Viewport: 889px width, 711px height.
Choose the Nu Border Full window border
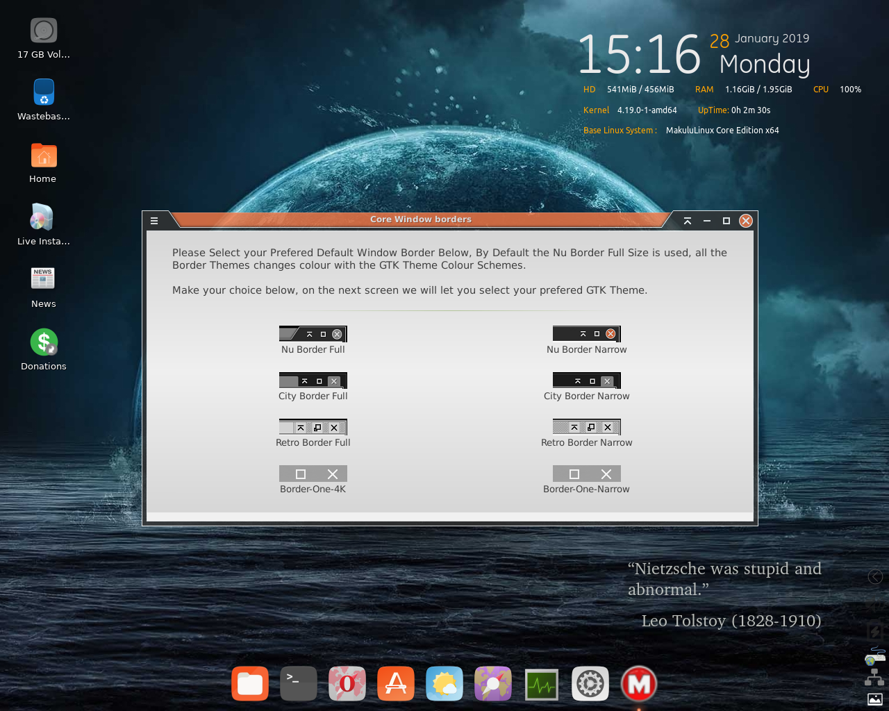click(313, 340)
